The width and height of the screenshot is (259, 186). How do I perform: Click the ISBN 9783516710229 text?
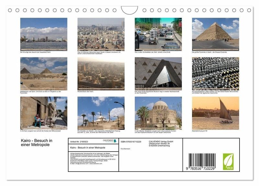pyautogui.click(x=131, y=142)
